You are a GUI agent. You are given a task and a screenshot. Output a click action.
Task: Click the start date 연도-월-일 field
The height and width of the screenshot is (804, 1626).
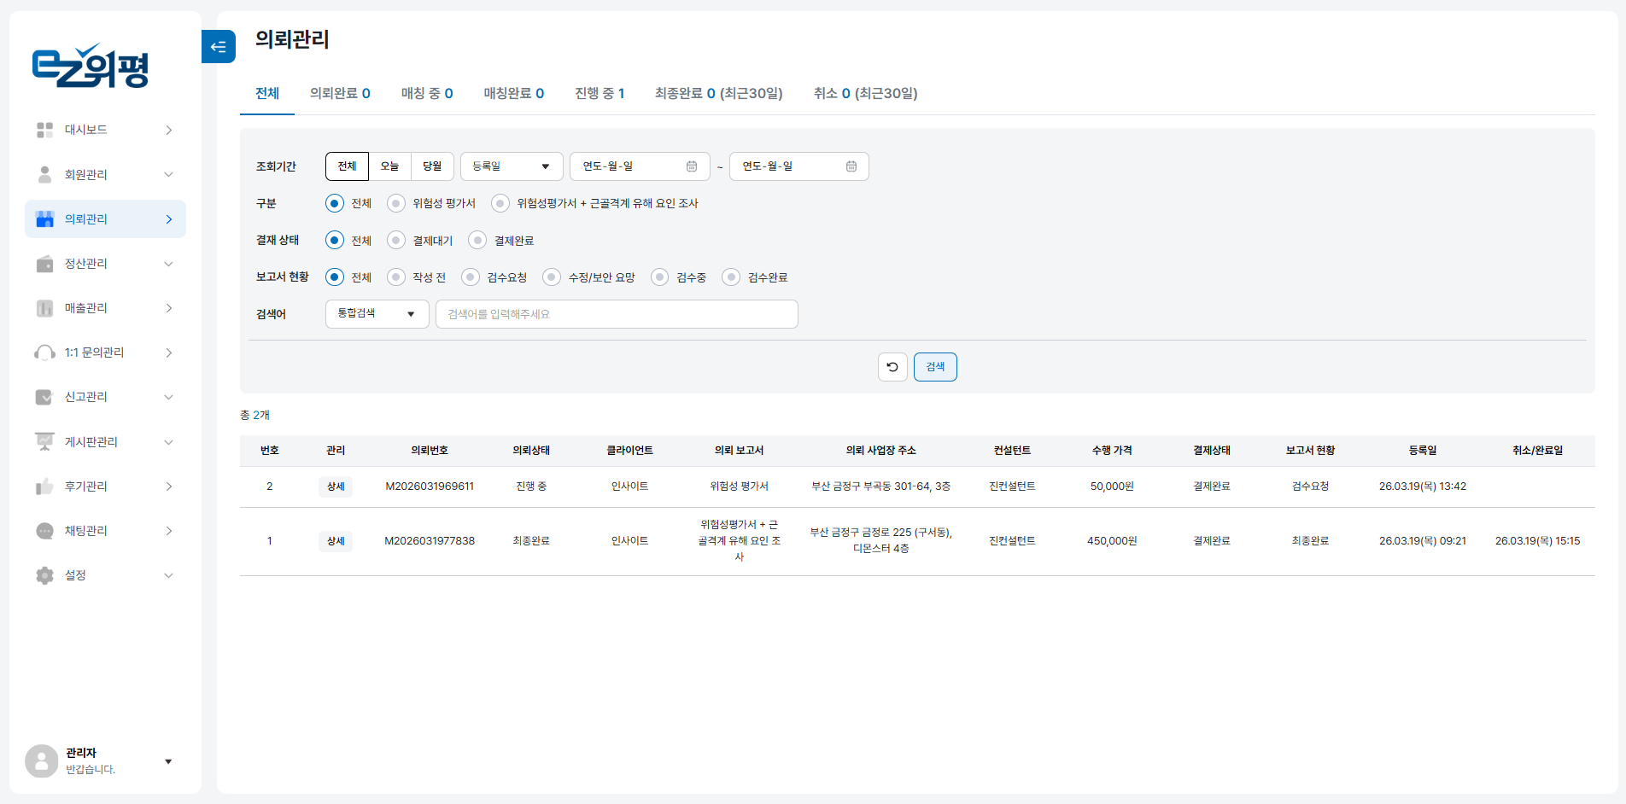[640, 166]
